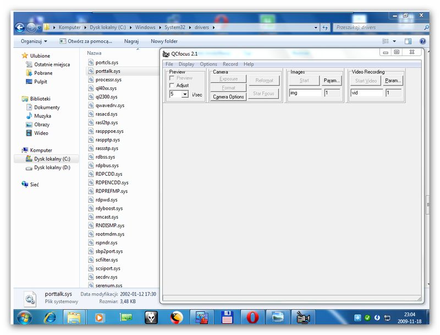
Task: Click the Przeszukaj: drivers search box
Action: coord(381,27)
